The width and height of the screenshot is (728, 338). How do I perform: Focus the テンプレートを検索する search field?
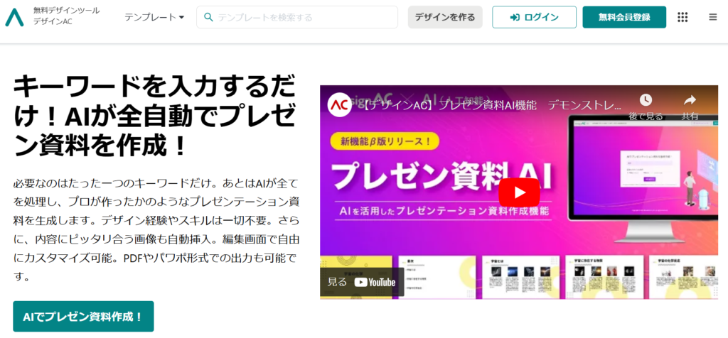click(x=297, y=17)
